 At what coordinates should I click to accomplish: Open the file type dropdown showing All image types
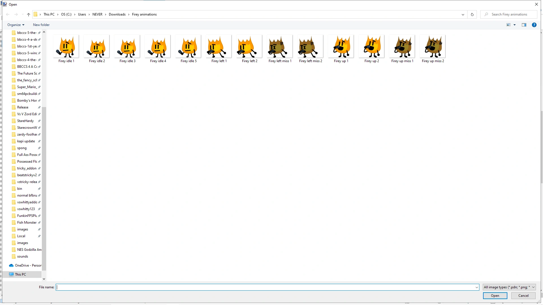(x=508, y=287)
